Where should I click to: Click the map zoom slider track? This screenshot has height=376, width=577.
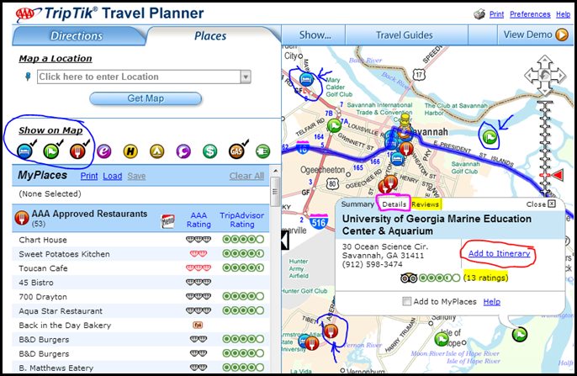[545, 147]
